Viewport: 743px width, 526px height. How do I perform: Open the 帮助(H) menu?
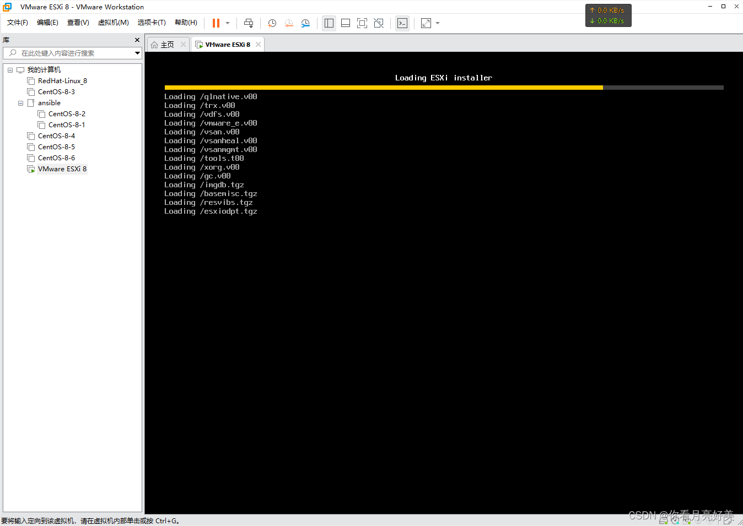[x=186, y=23]
